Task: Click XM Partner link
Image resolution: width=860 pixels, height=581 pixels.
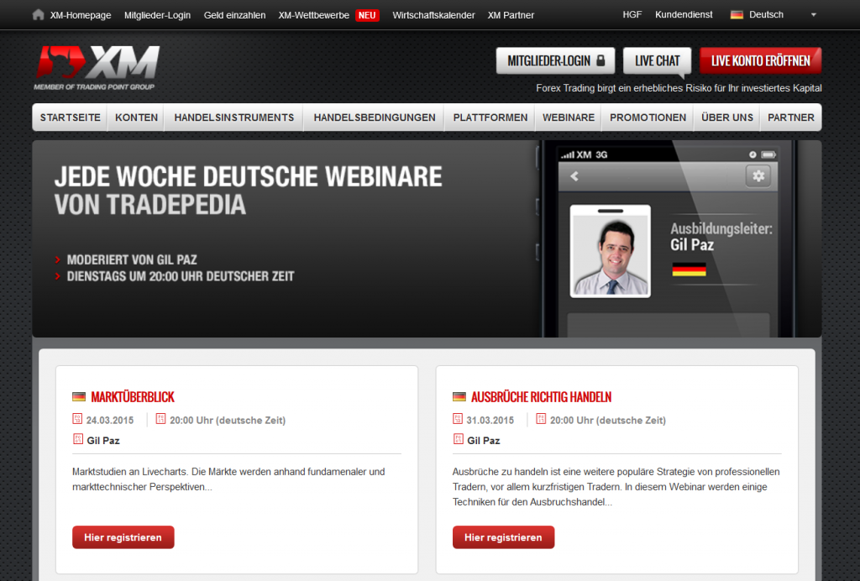Action: point(511,15)
